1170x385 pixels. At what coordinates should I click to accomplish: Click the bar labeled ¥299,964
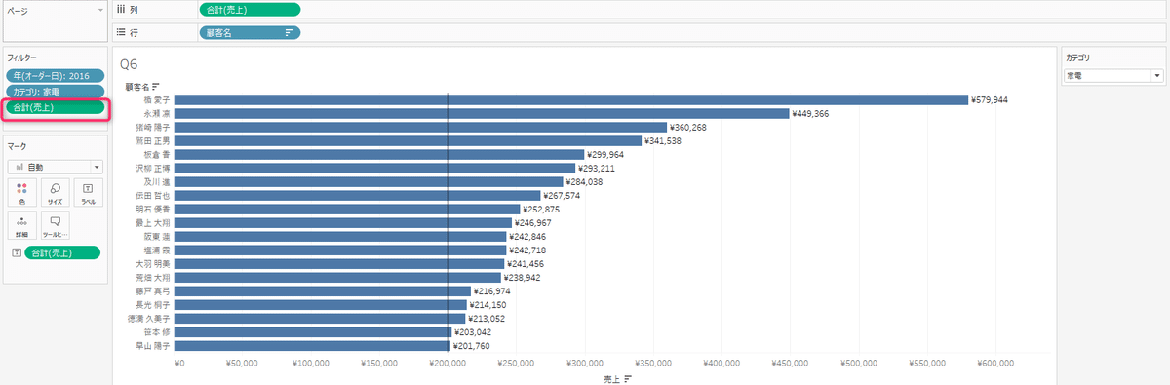(379, 154)
